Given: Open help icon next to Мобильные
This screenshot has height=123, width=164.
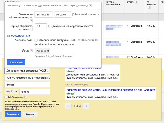Looking at the screenshot, I should coord(26,97).
